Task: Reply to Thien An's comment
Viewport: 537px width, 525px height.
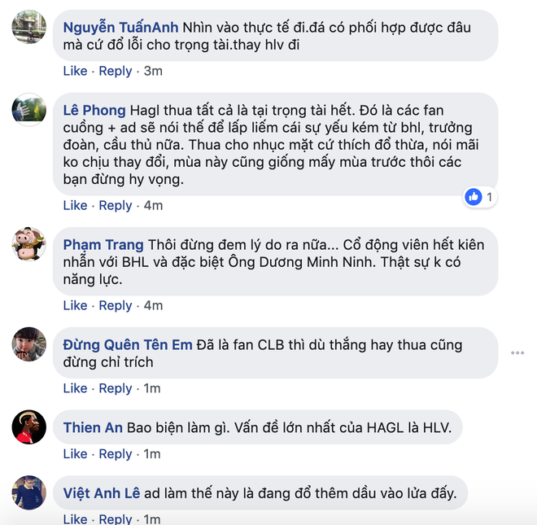Action: (x=116, y=454)
